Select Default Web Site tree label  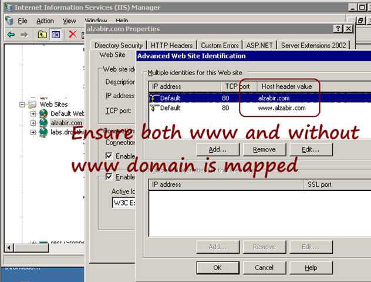pos(67,113)
